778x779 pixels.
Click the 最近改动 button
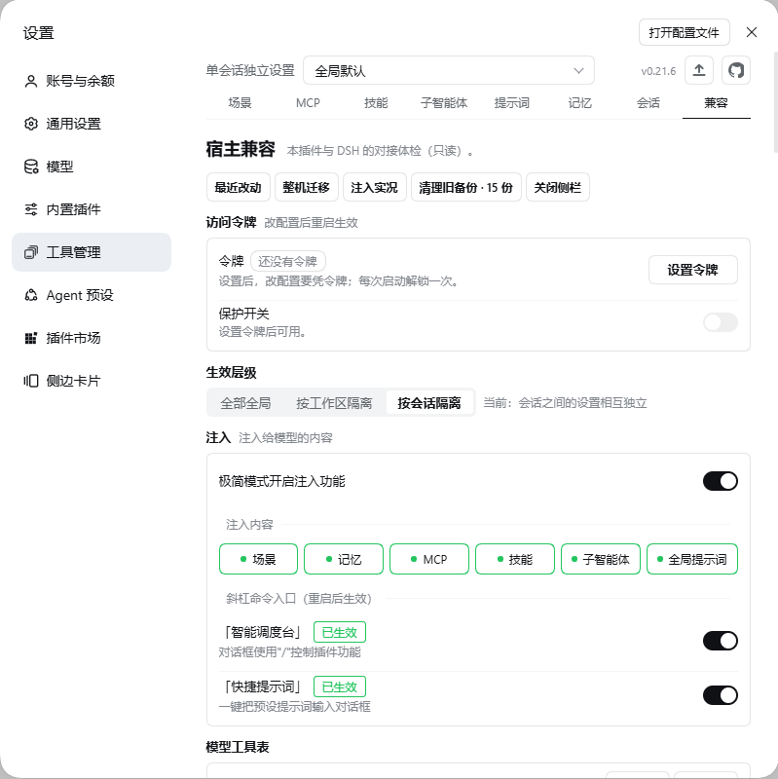tap(238, 187)
